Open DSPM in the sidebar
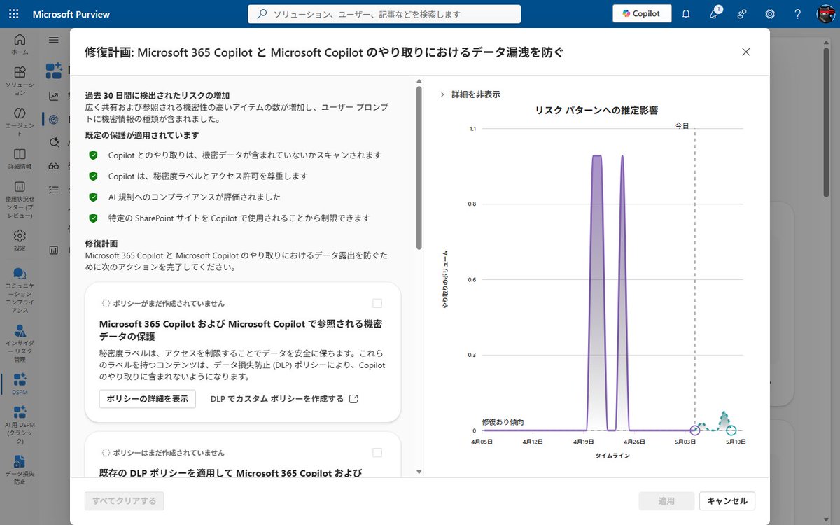 pos(20,384)
